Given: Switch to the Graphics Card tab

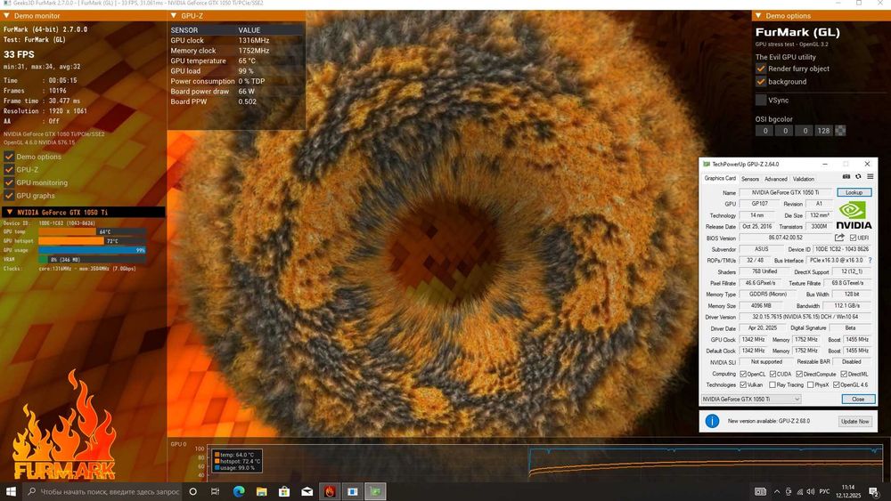Looking at the screenshot, I should [x=720, y=178].
